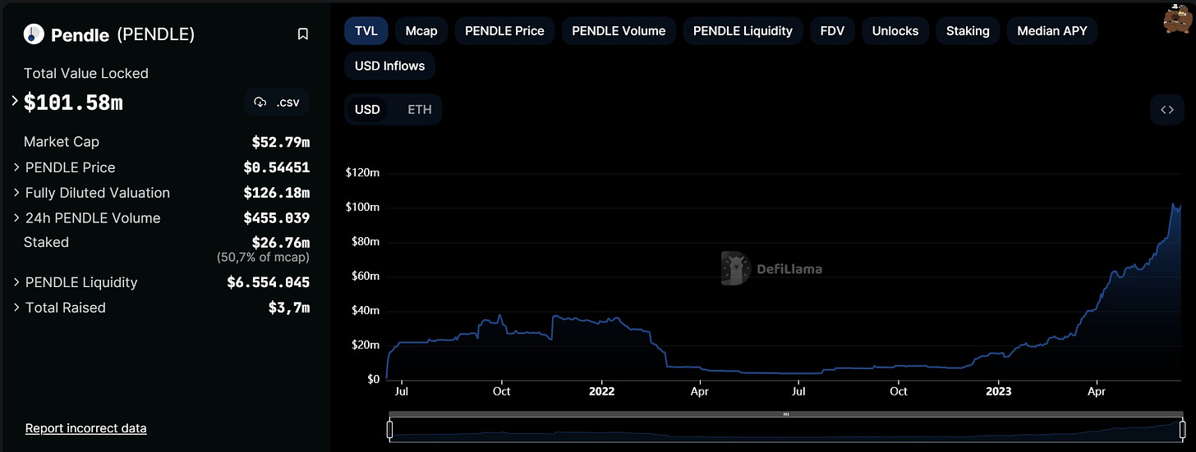Expand the PENDLE Price row
Screen dimensions: 1196x452
(16, 167)
